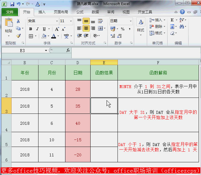
Task: Toggle Align Text Right
Action: tap(93, 28)
